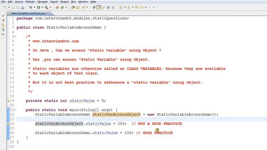Screen dimensions: 267x150
Task: Click the greyed-out Save toolbar icon
Action: pyautogui.click(x=13, y=7)
